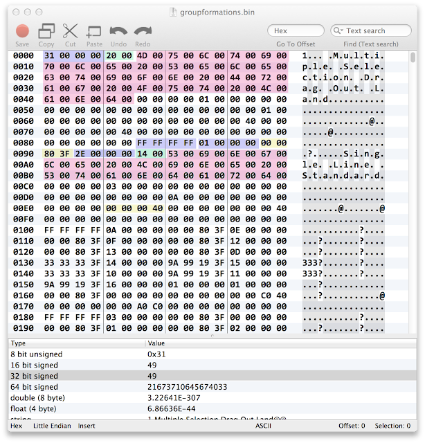Click offset label 0100
Image resolution: width=425 pixels, height=443 pixels.
[23, 230]
